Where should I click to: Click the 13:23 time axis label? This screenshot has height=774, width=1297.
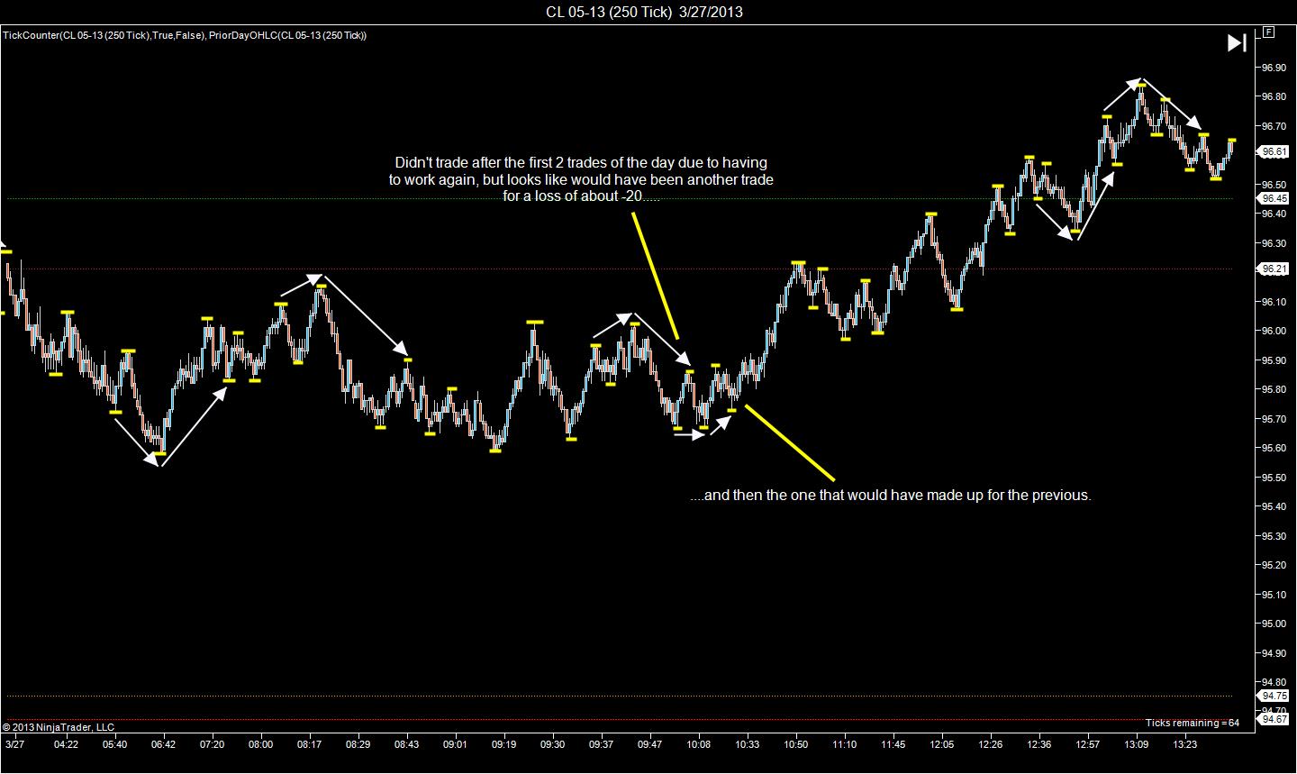point(1184,744)
